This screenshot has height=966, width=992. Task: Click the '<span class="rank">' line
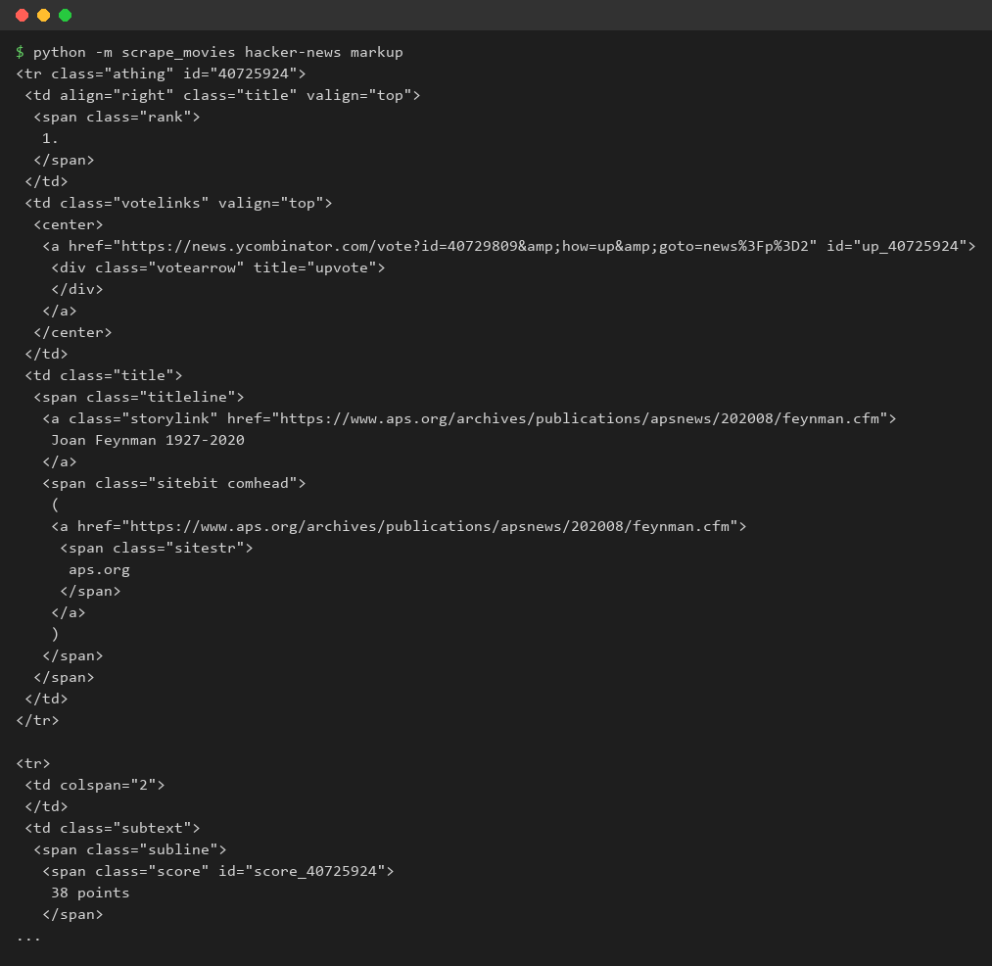117,117
